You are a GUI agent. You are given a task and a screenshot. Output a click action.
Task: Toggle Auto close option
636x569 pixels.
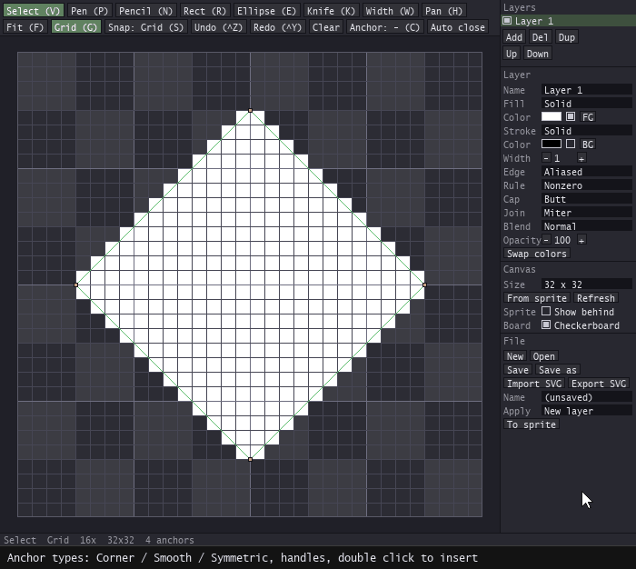point(458,27)
